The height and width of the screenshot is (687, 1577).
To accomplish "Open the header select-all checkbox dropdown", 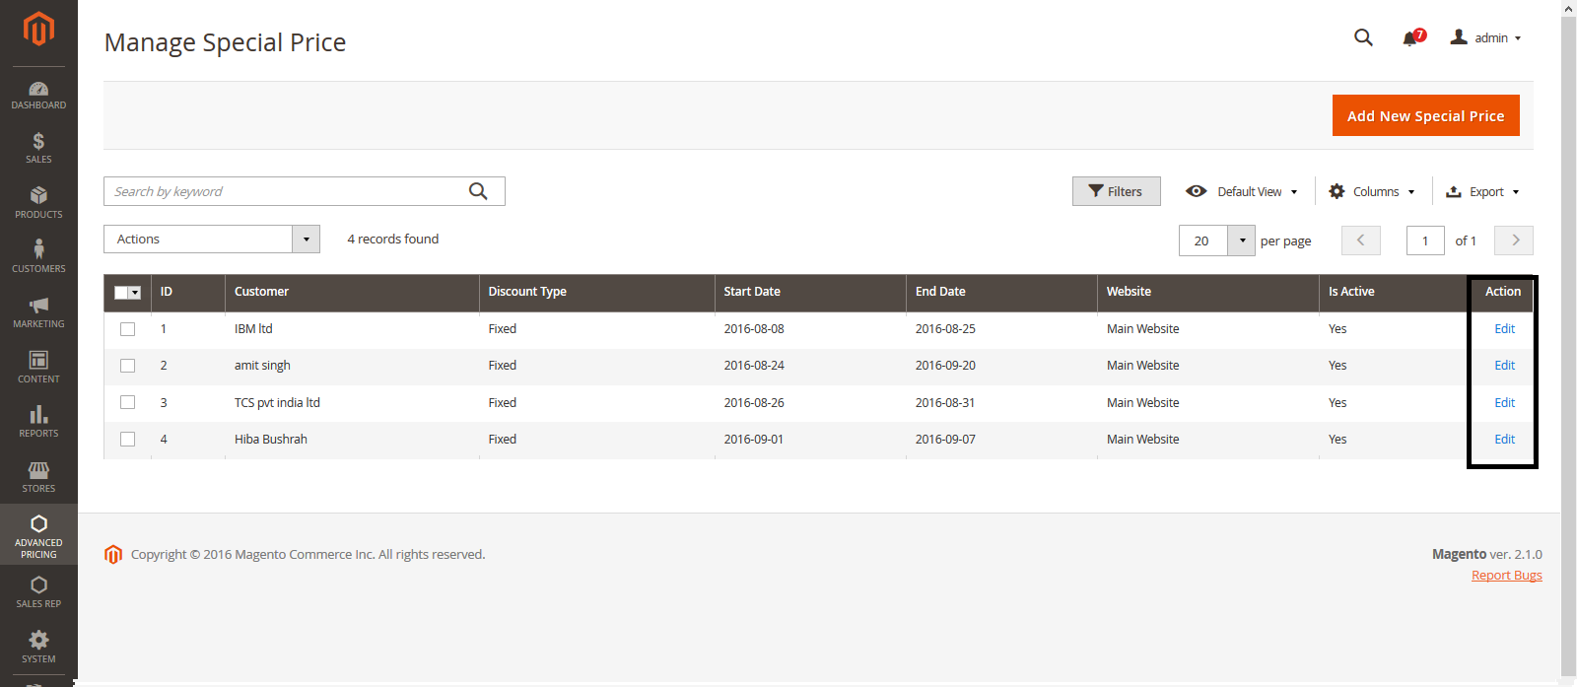I will pyautogui.click(x=135, y=293).
